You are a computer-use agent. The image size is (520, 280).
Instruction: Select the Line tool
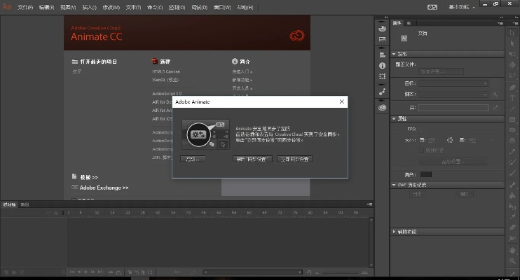pos(512,108)
